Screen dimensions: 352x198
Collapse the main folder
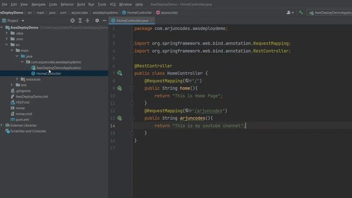[12, 51]
